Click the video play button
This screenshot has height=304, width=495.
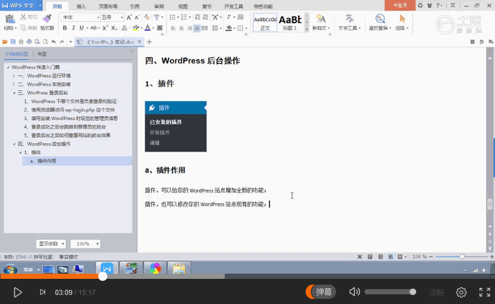[17, 292]
